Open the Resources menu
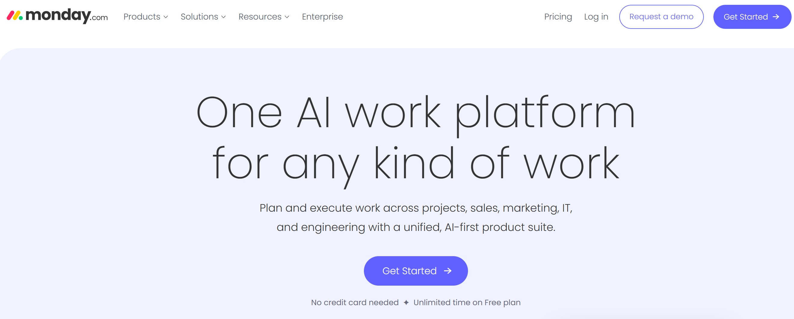This screenshot has height=319, width=794. pyautogui.click(x=260, y=17)
